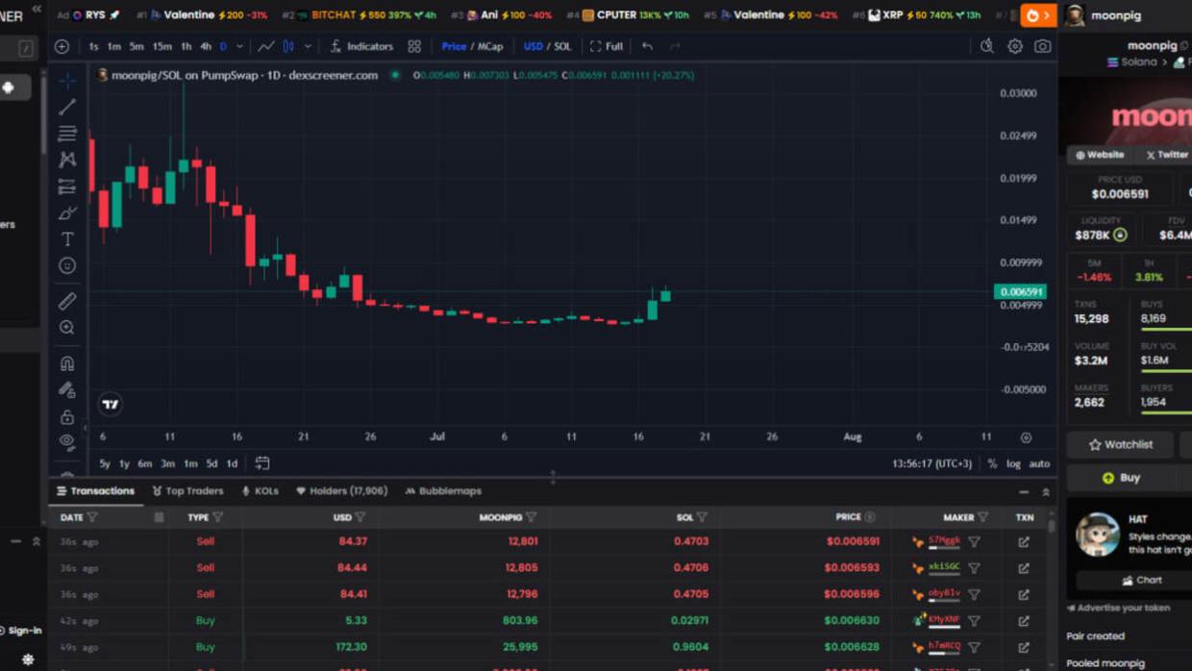Viewport: 1192px width, 671px height.
Task: Expand the timeframe dropdown arrow
Action: (x=239, y=46)
